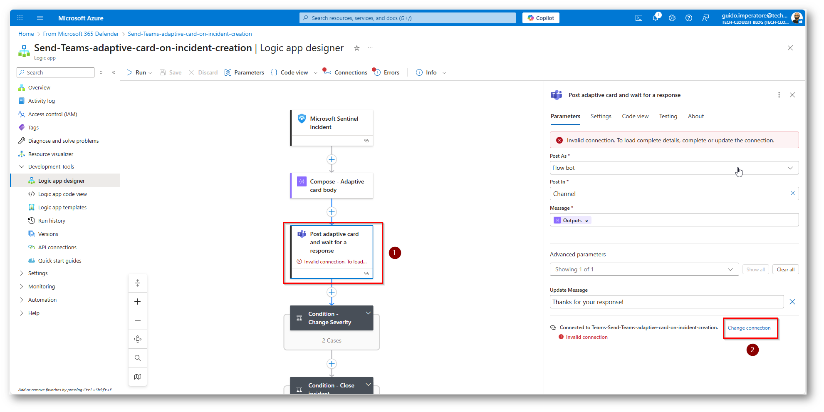
Task: Add a step after Microsoft Sentinel incident
Action: point(332,159)
